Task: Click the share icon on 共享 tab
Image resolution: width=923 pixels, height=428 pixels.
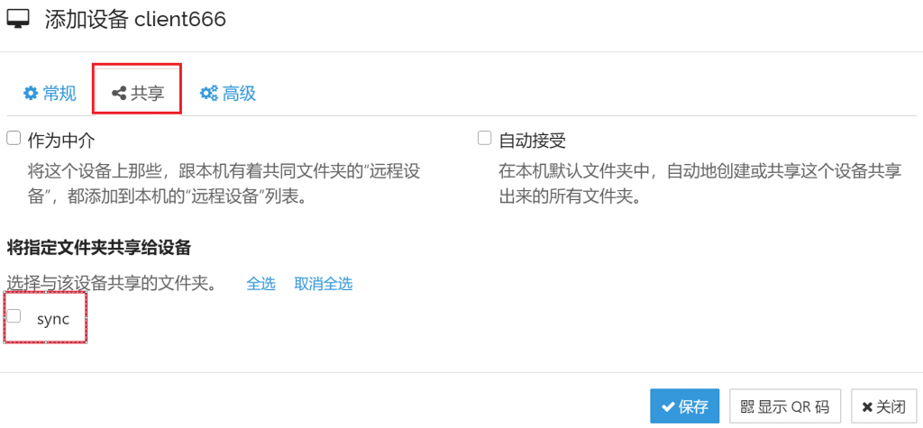Action: [119, 93]
